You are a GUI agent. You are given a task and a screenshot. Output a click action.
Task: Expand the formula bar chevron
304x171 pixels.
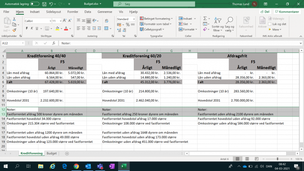click(301, 43)
